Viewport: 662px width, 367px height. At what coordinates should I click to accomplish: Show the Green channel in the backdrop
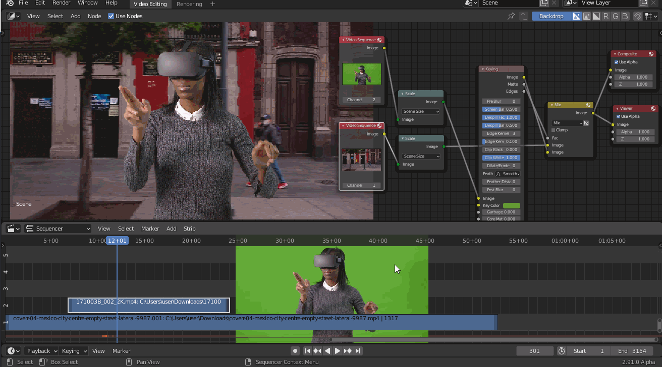(x=616, y=16)
